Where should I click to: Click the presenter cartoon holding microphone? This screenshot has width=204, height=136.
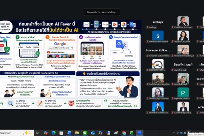coord(128,87)
